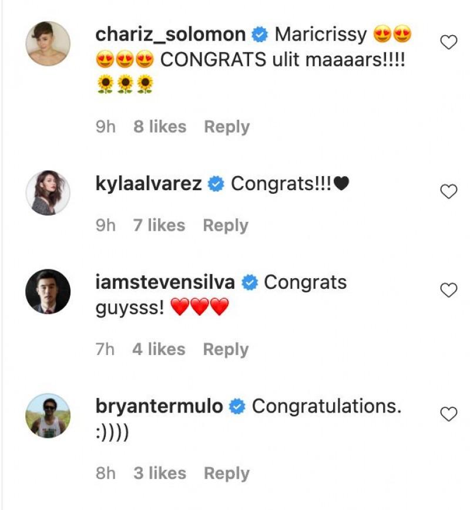
Task: Open the chariz_solomon username link
Action: pos(170,35)
